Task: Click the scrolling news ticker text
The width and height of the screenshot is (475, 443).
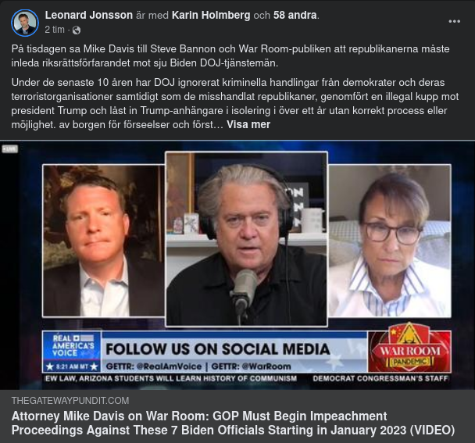Action: 247,378
